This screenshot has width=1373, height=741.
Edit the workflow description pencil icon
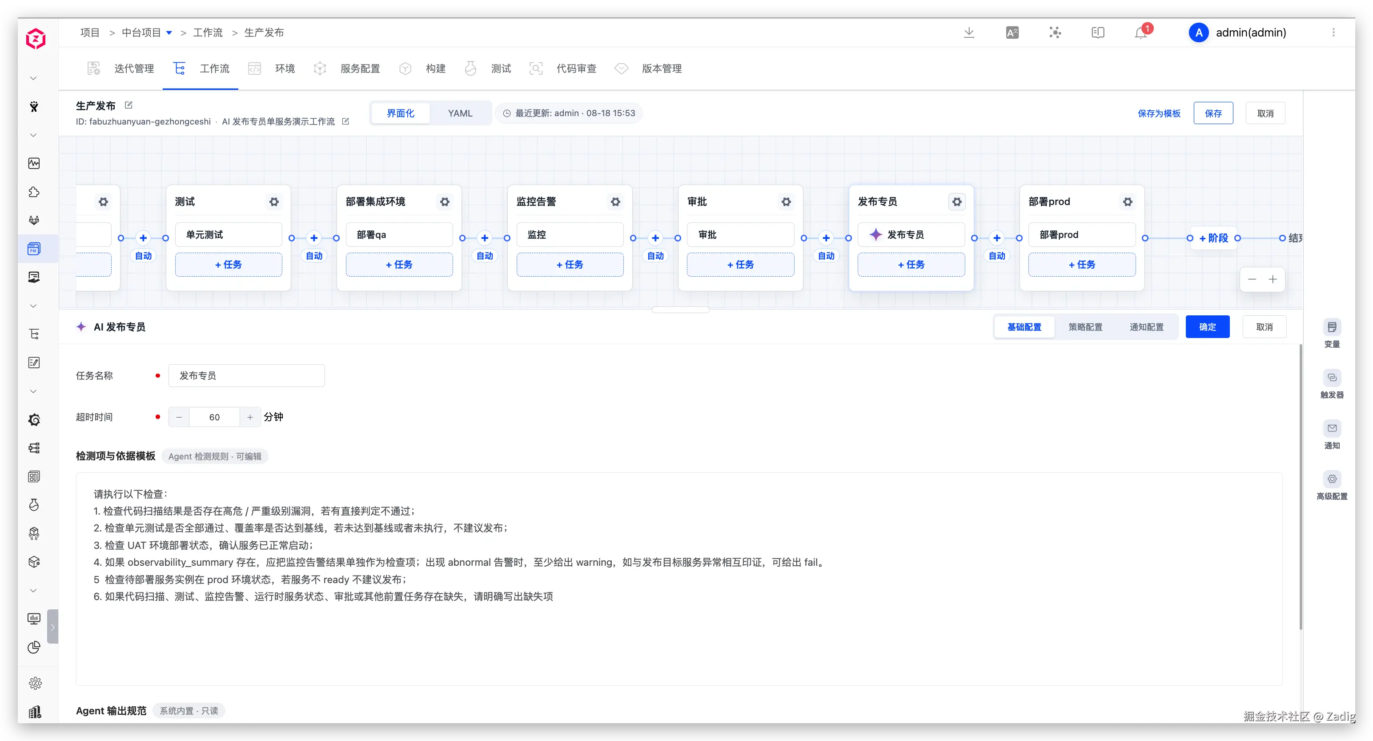coord(345,121)
